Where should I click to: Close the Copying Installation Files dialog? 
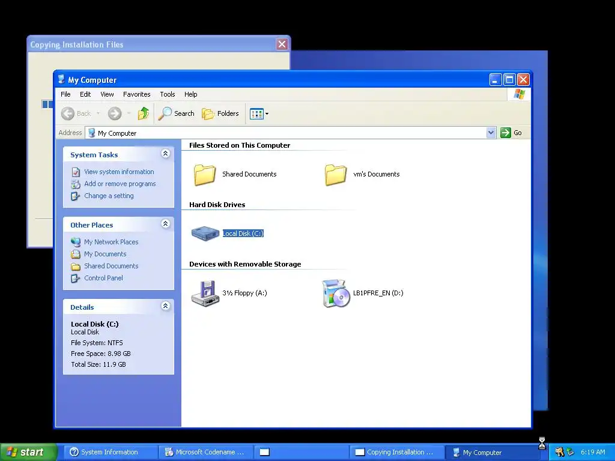click(x=282, y=44)
